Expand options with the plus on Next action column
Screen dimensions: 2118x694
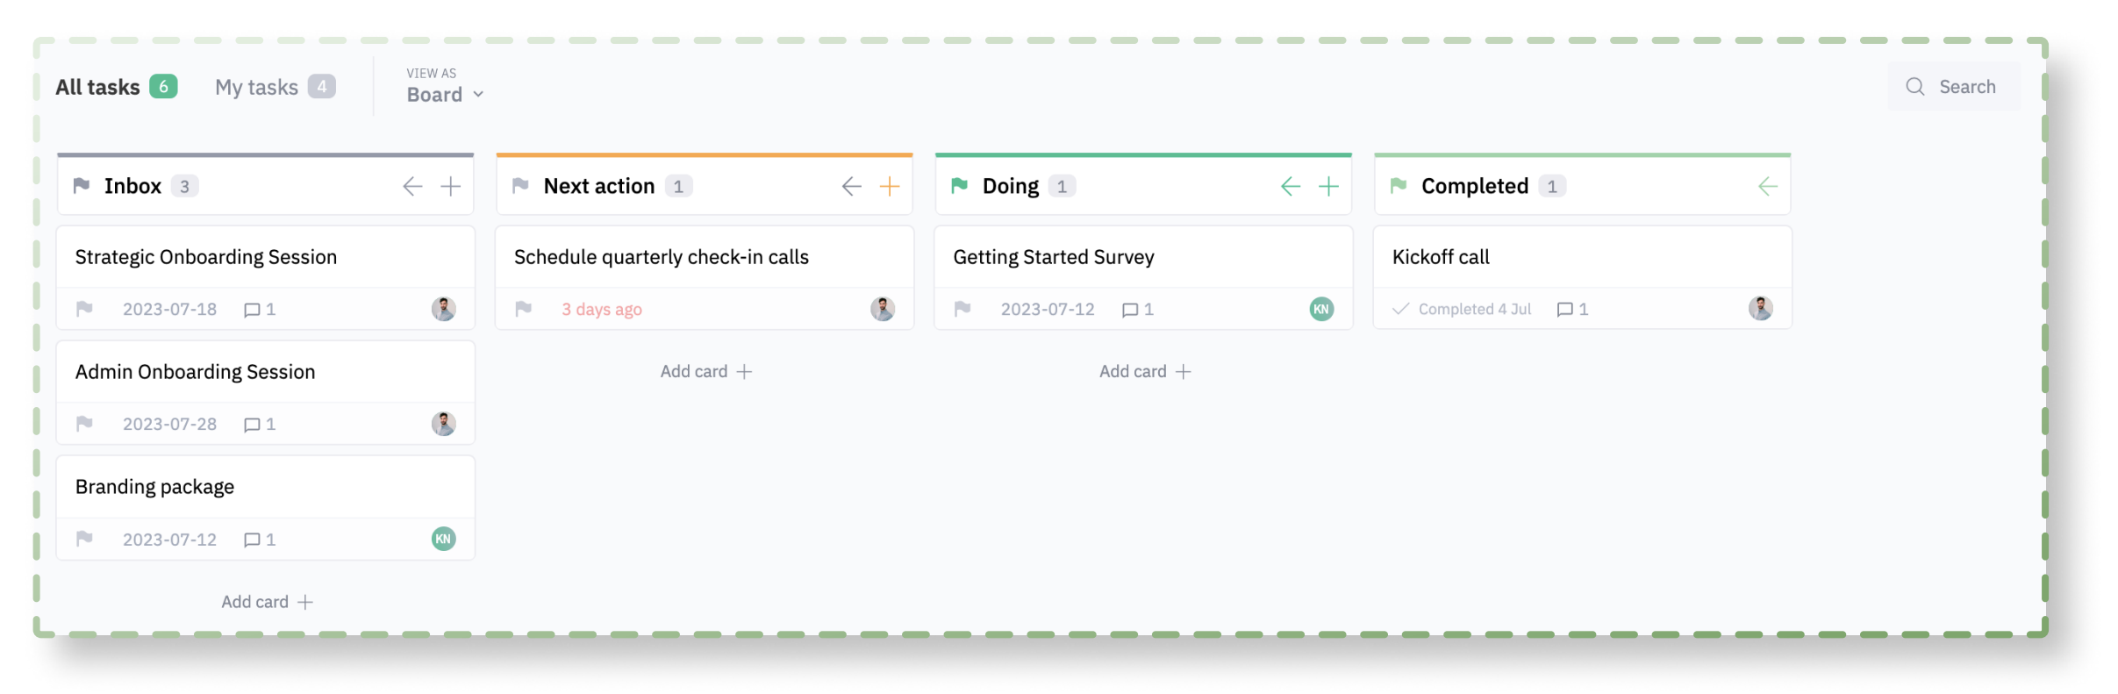(890, 185)
